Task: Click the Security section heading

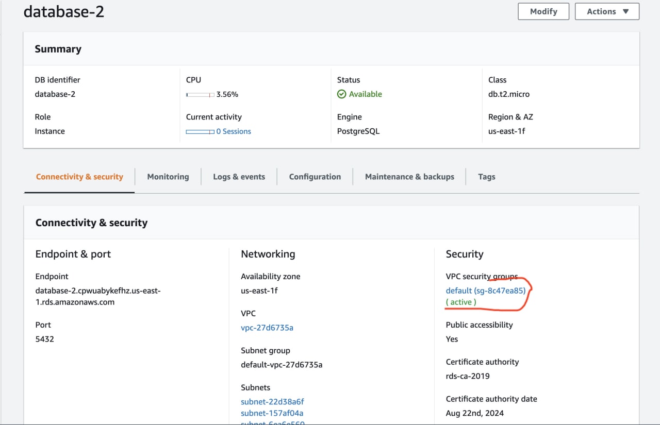Action: tap(465, 254)
